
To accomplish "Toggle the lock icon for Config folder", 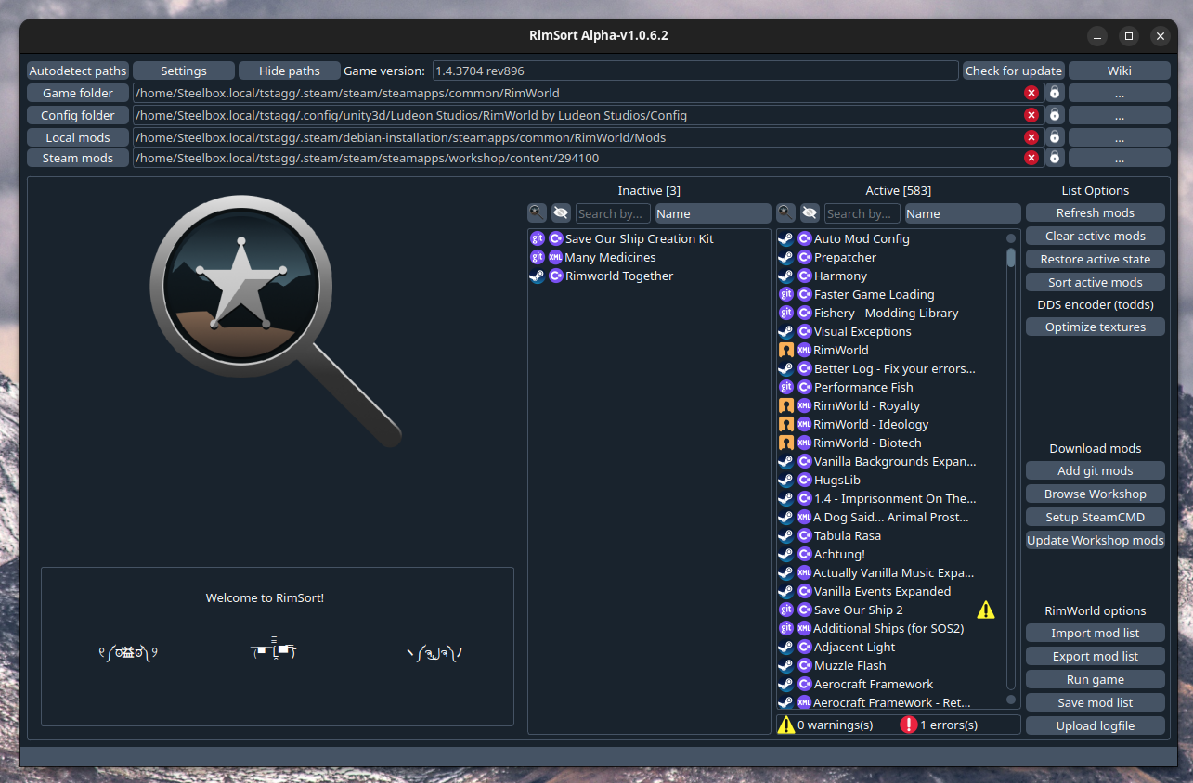I will pyautogui.click(x=1055, y=115).
